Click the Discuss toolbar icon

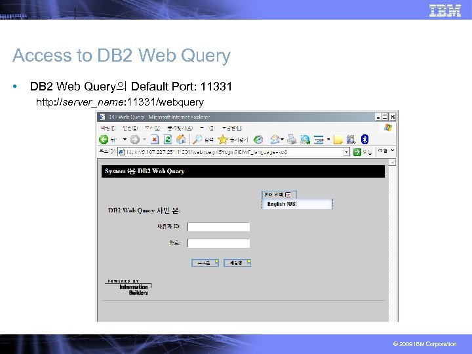pyautogui.click(x=318, y=140)
